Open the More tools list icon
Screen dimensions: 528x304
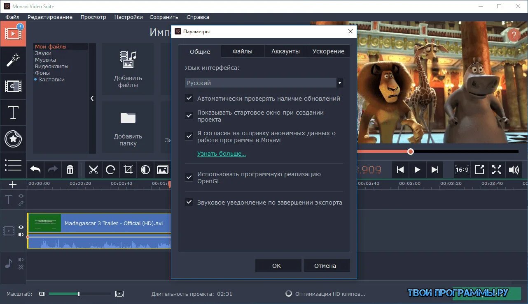pyautogui.click(x=13, y=165)
